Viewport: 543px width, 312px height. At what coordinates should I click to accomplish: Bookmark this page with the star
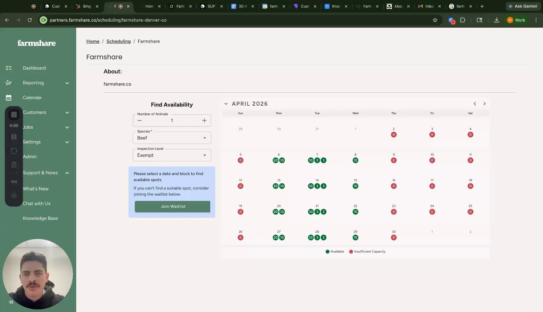(x=435, y=20)
